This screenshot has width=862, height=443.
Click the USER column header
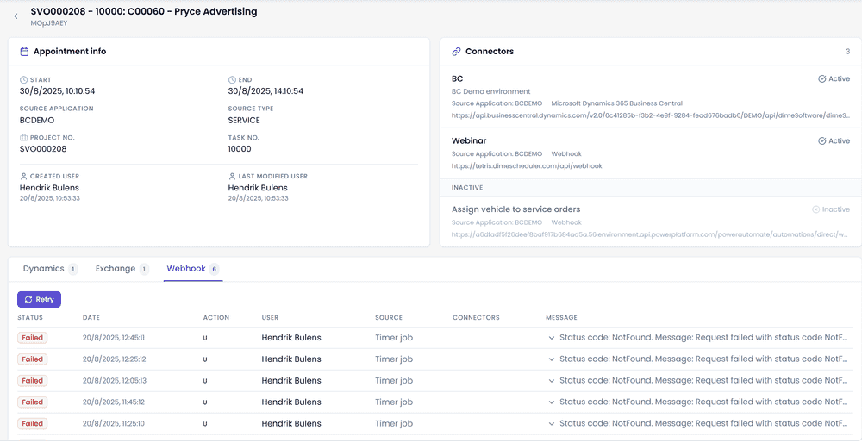[x=270, y=318]
